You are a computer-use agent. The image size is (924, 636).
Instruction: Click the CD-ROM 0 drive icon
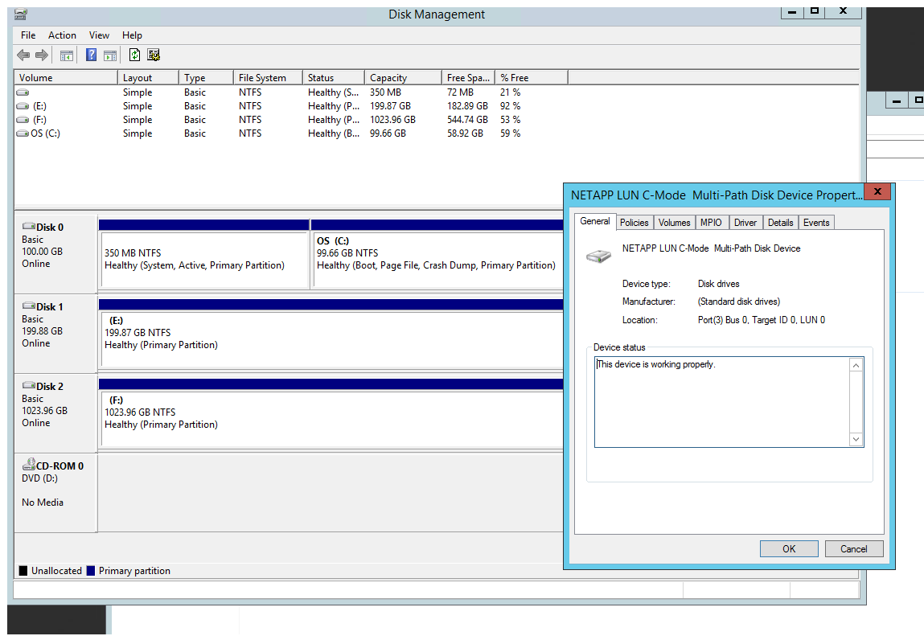[x=28, y=465]
